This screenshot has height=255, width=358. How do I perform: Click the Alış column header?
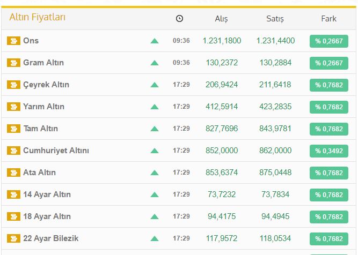[221, 19]
